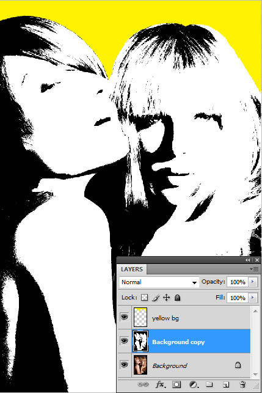
Task: Click the link layers chain icon
Action: coord(144,384)
